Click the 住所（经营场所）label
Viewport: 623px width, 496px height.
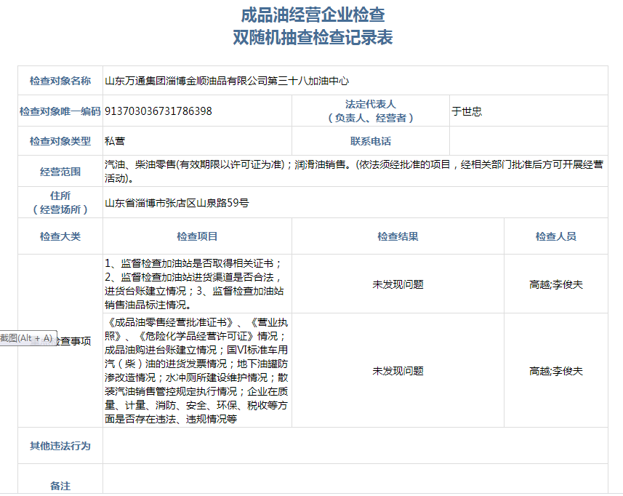(60, 202)
